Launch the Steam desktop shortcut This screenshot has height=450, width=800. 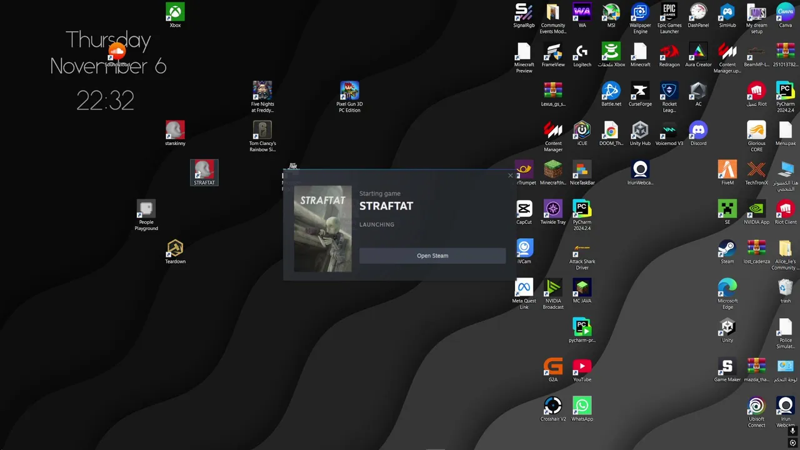[727, 251]
